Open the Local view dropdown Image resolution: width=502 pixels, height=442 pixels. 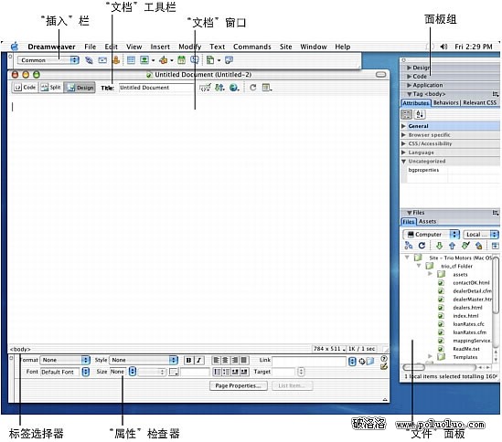481,235
